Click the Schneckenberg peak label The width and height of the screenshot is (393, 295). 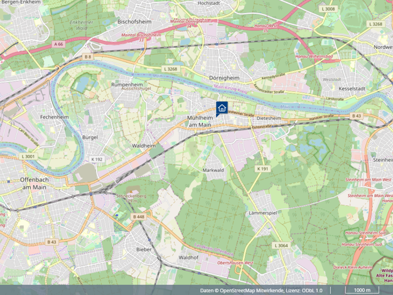click(131, 196)
